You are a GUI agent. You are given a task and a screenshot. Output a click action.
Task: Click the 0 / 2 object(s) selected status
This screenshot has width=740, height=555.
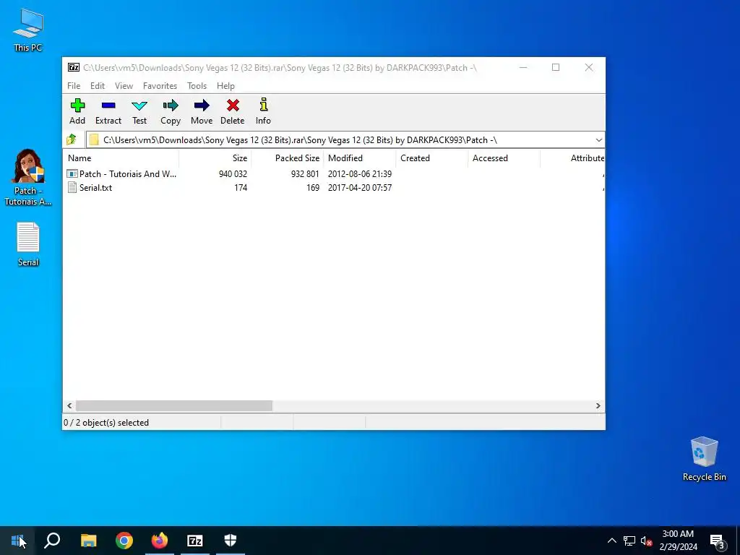click(x=106, y=423)
